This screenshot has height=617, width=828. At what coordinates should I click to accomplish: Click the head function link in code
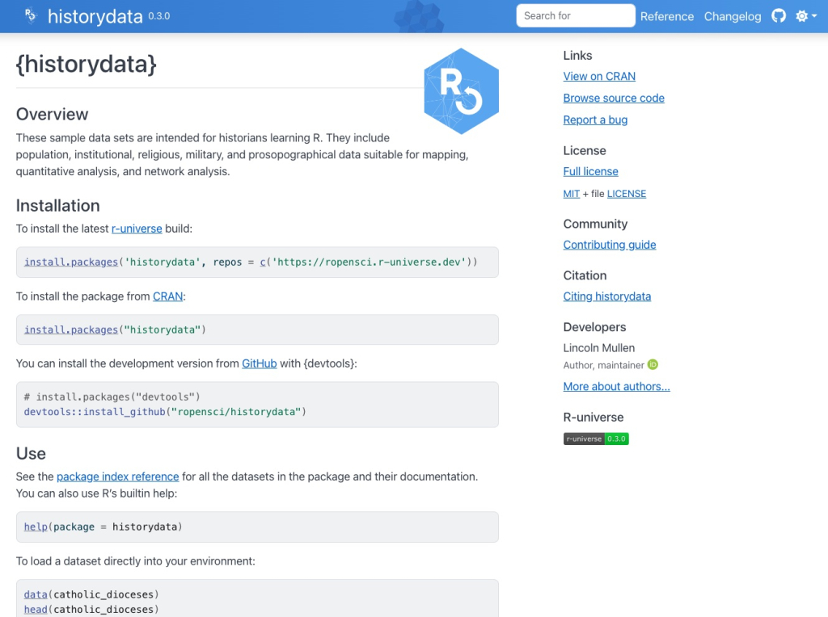36,609
